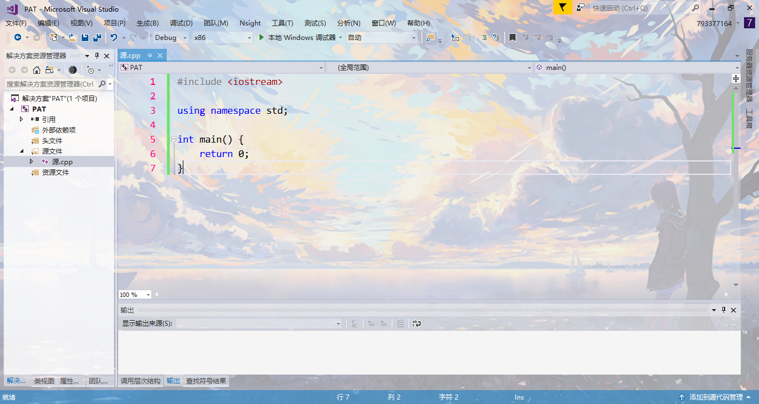Open the main() member dropdown

point(637,67)
